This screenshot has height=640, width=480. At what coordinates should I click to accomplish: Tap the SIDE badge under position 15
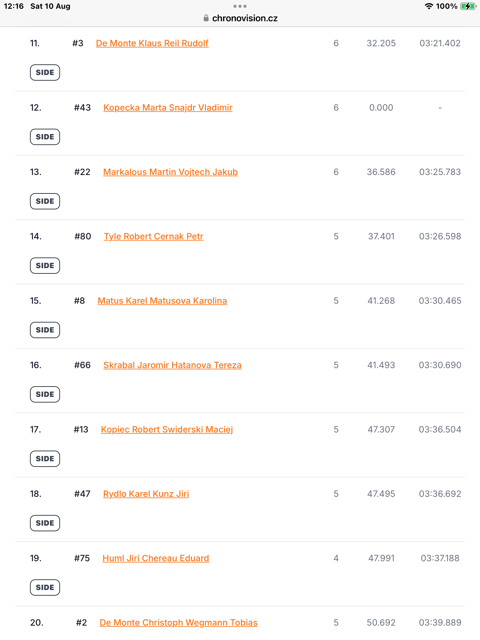pyautogui.click(x=45, y=330)
